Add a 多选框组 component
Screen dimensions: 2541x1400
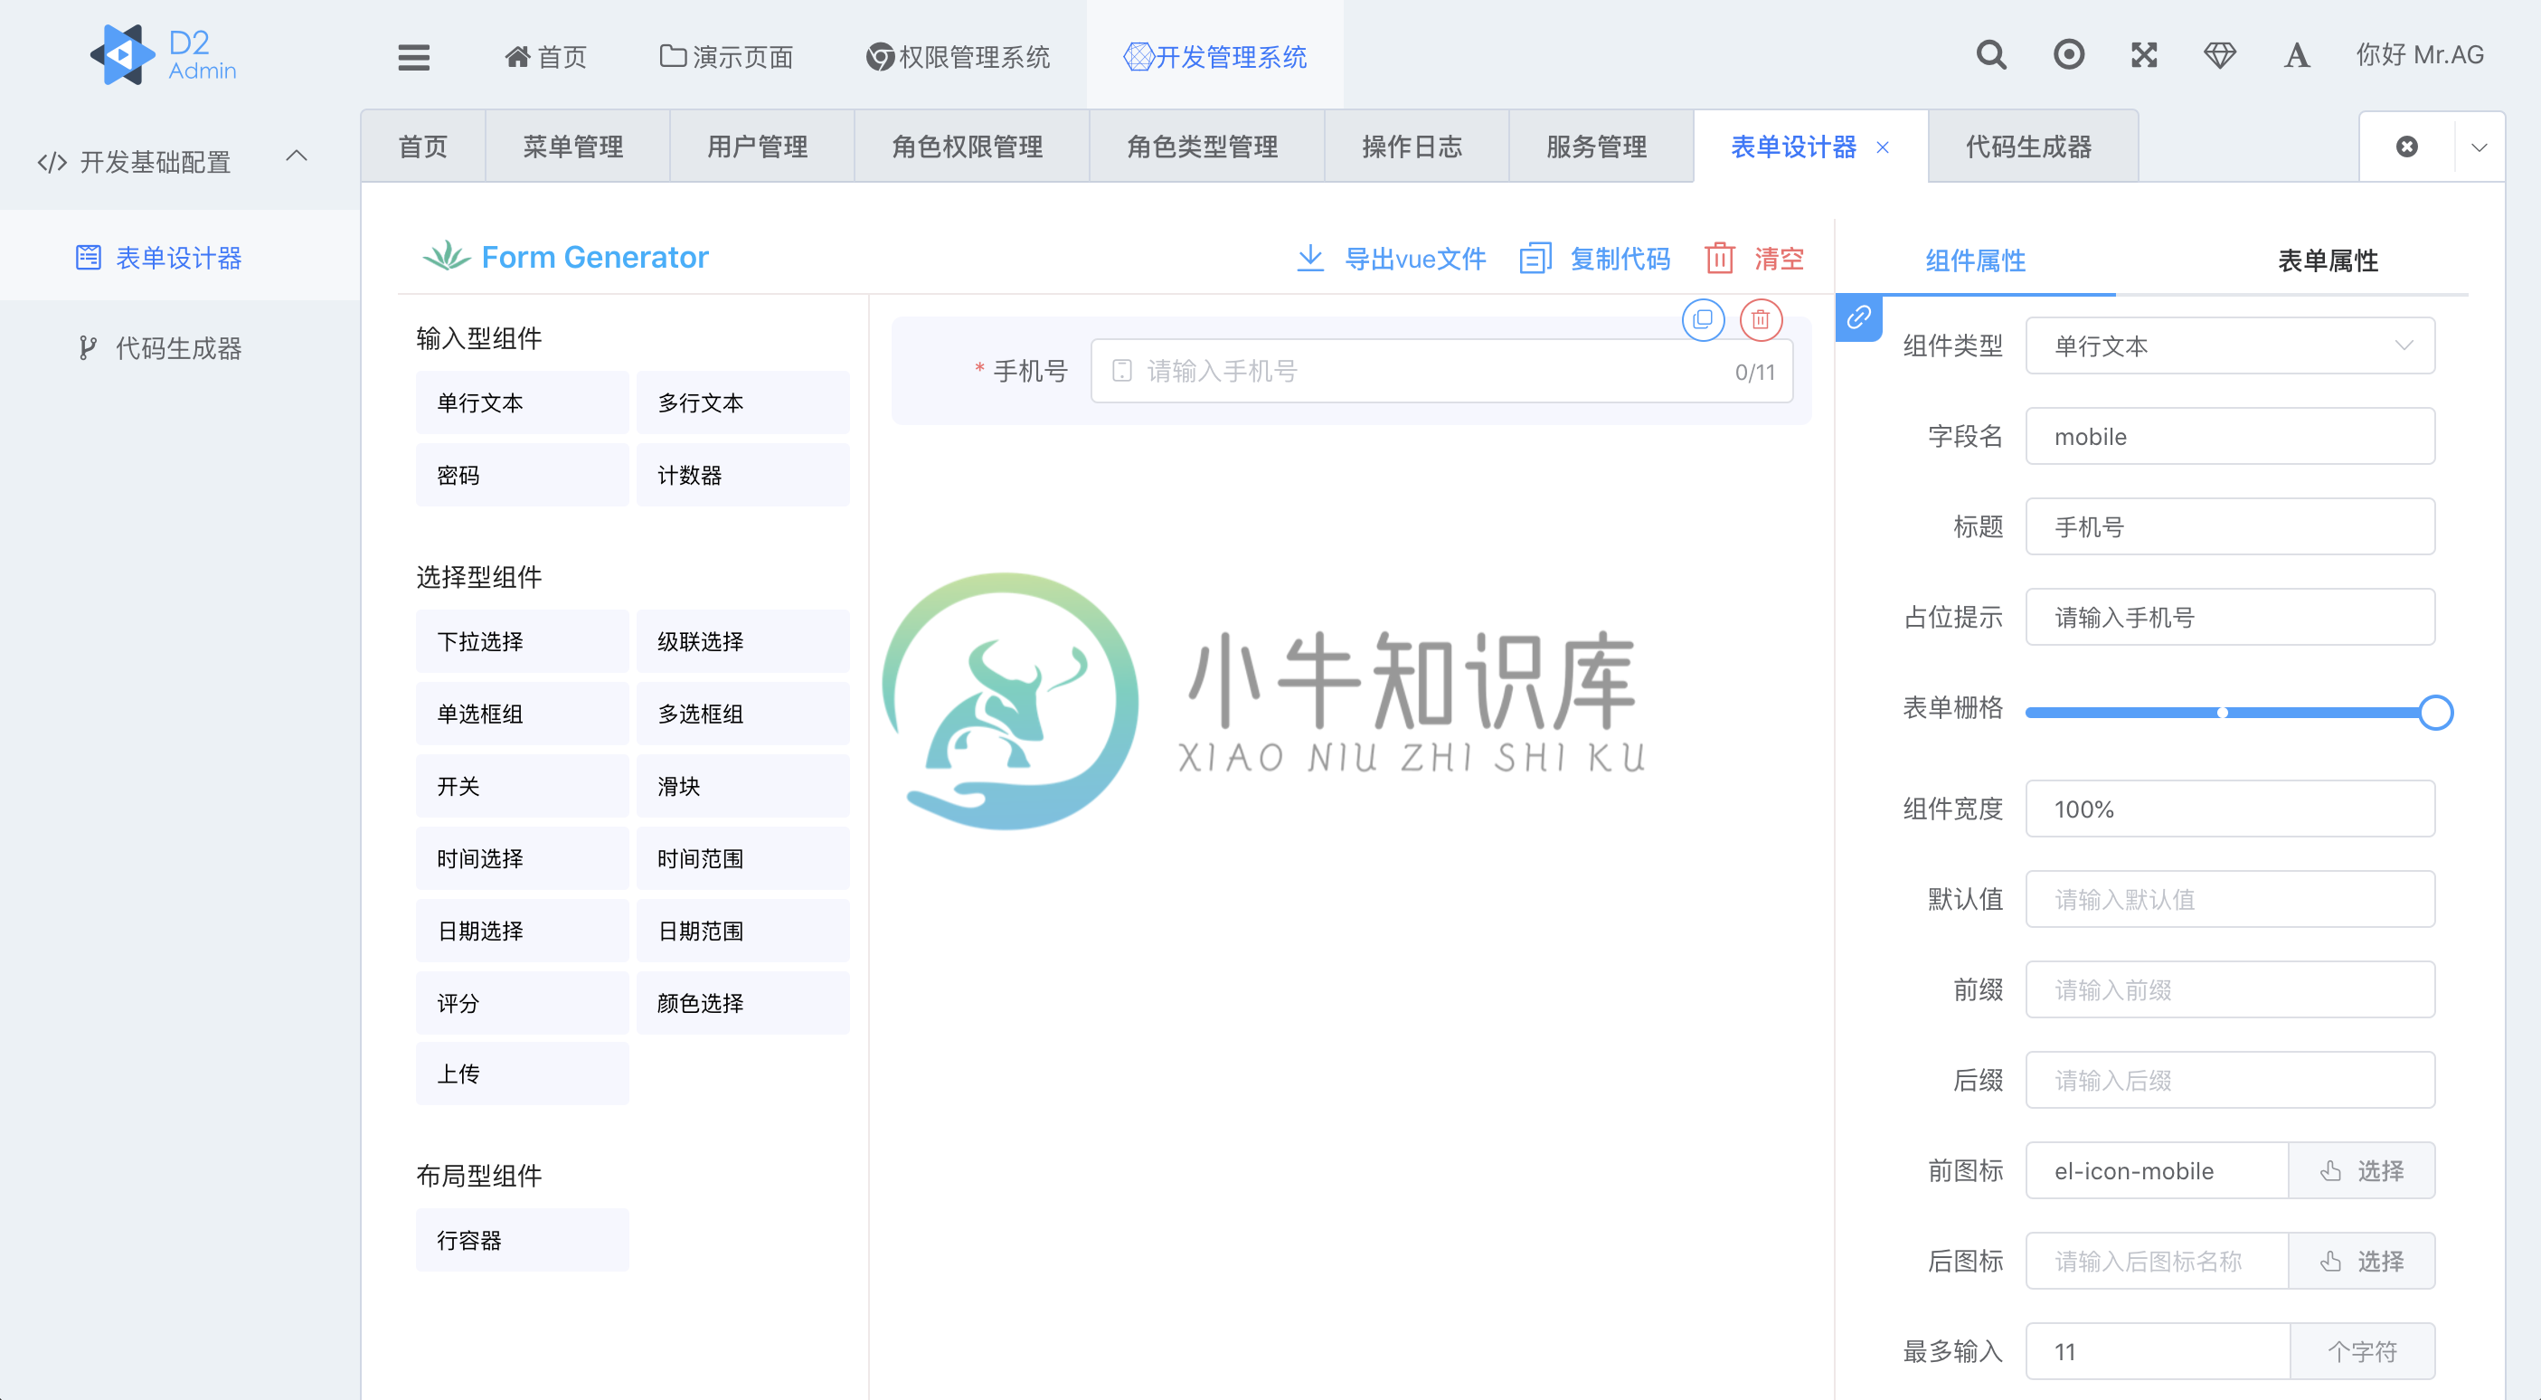click(742, 714)
